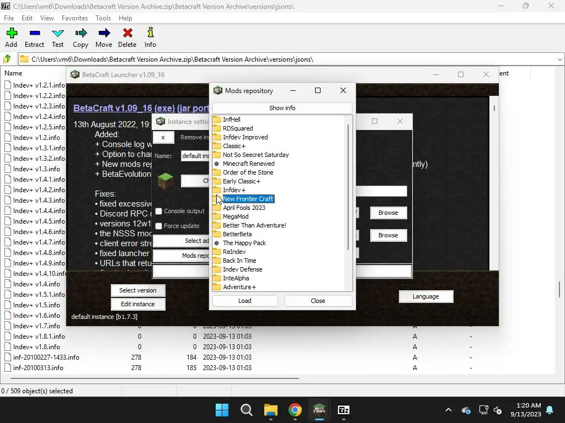
Task: Click Load button in Mods repository
Action: coord(245,301)
